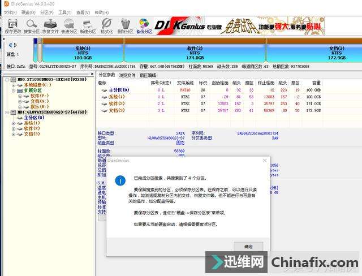Screen dimensions: 362x276
Task: Expand the 软件(2) tree node under HD1
Action: tap(14, 128)
